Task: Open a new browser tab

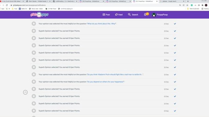Action: coord(188,1)
